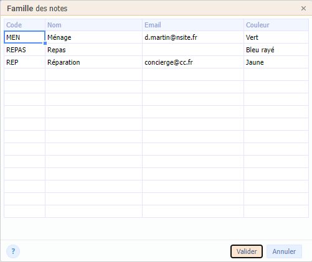Click the Ménage name cell
The width and height of the screenshot is (312, 262).
pyautogui.click(x=93, y=37)
